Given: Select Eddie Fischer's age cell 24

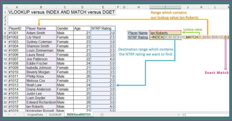Looking at the screenshot, I should tap(82, 63).
